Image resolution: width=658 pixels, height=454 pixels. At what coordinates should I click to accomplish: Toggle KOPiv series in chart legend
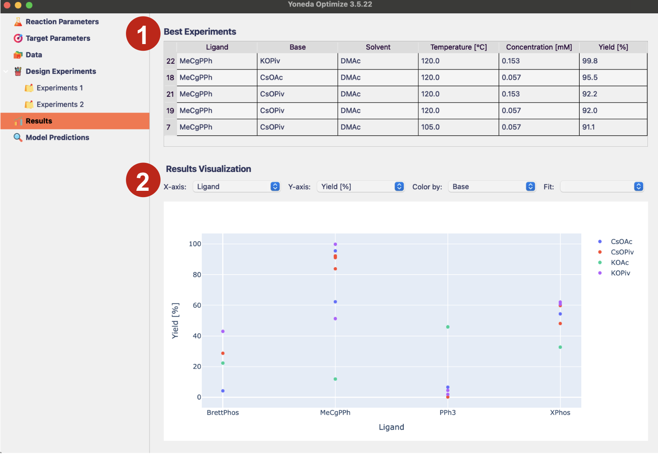click(614, 273)
